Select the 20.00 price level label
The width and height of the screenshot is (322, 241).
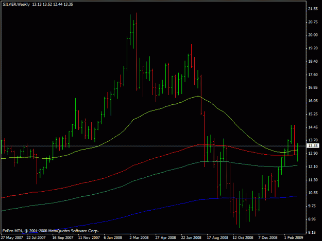pos(313,35)
